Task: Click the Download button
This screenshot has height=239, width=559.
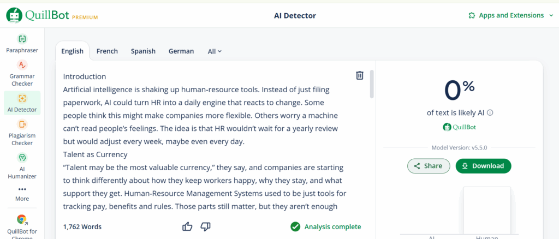Action: click(x=483, y=166)
